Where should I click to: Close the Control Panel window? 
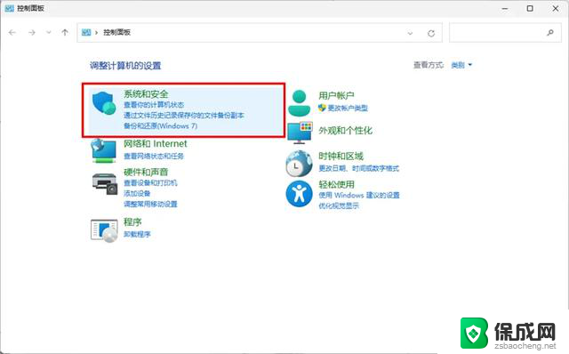point(556,8)
